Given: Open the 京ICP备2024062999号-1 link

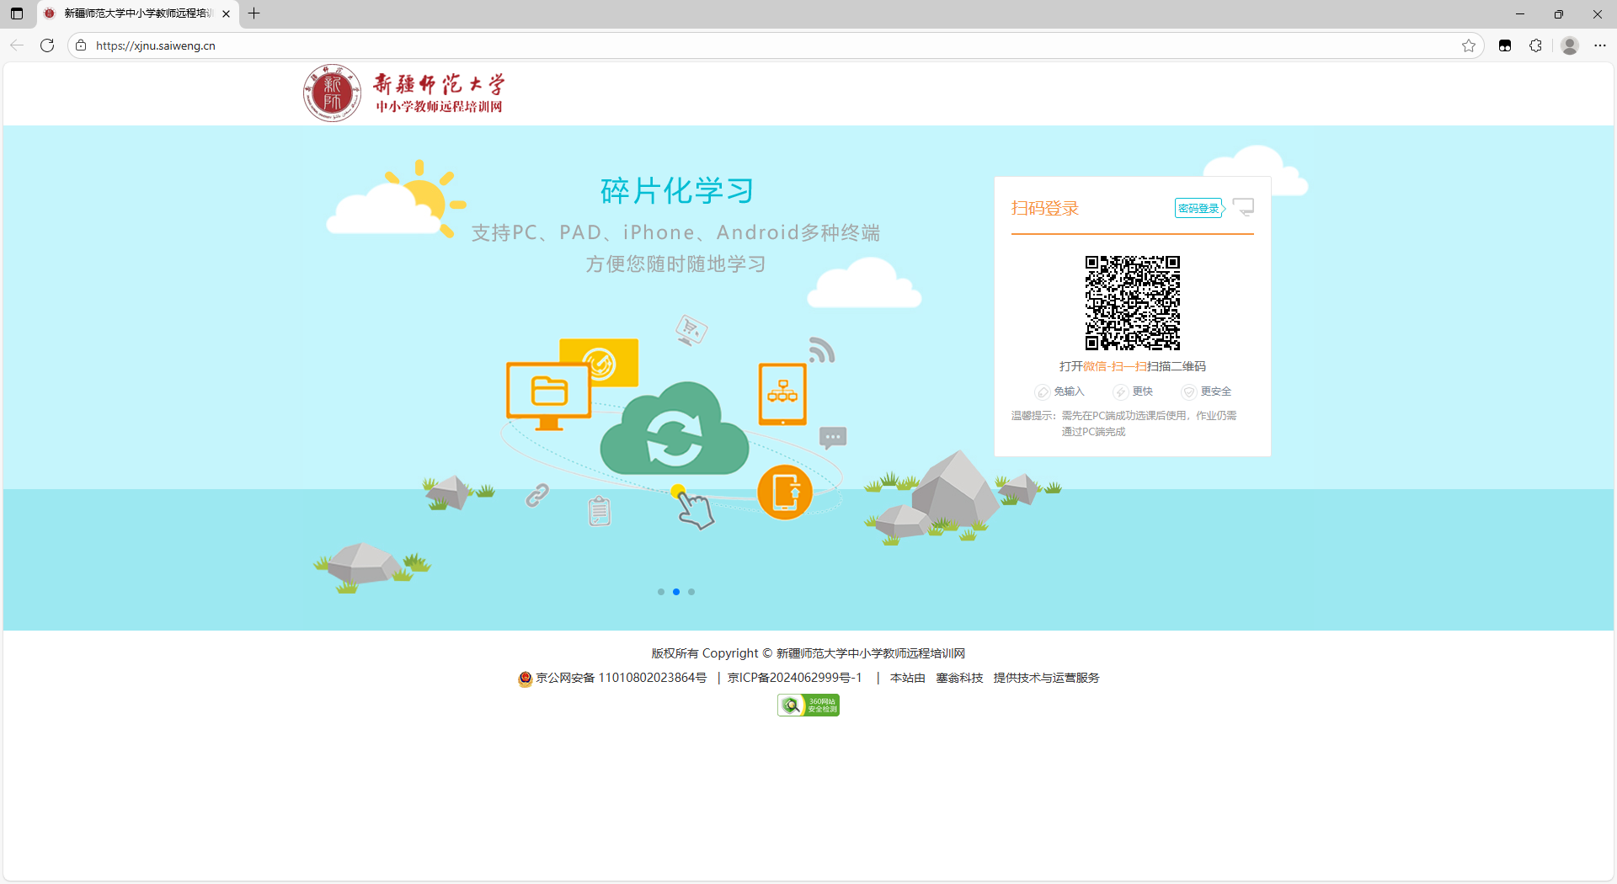Looking at the screenshot, I should [794, 678].
